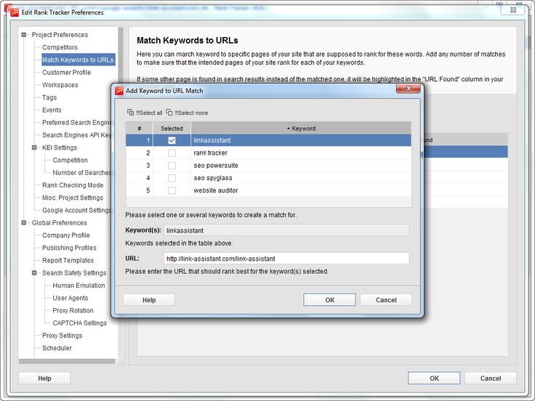
Task: Collapse the Search Safety Settings node
Action: click(34, 273)
